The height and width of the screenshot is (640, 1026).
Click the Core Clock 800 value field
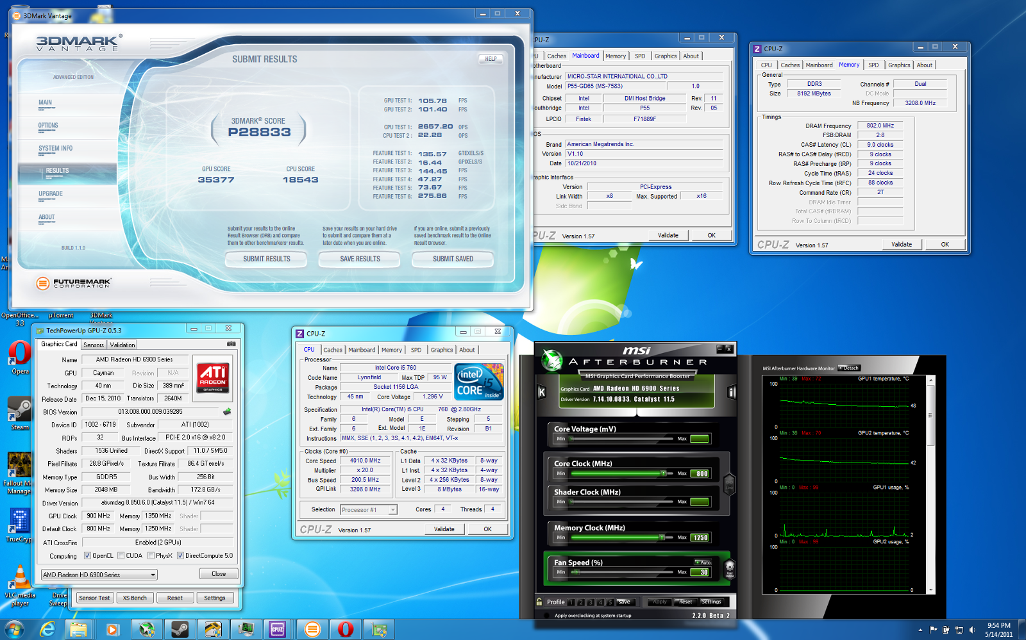point(700,473)
